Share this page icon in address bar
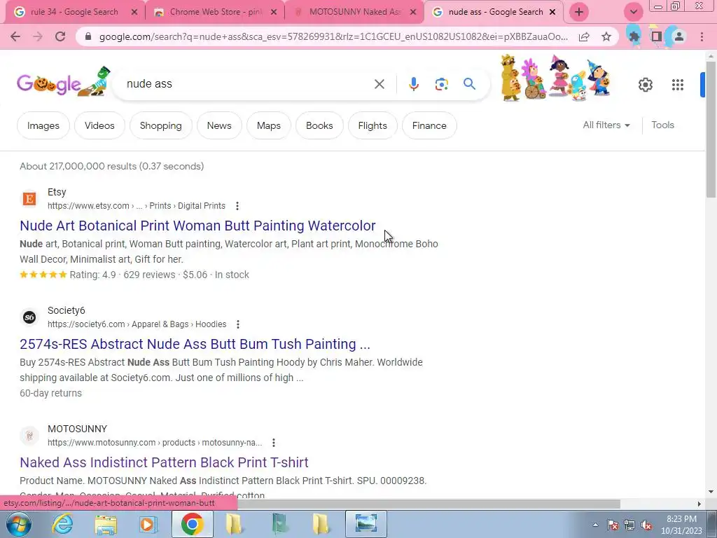 (584, 36)
